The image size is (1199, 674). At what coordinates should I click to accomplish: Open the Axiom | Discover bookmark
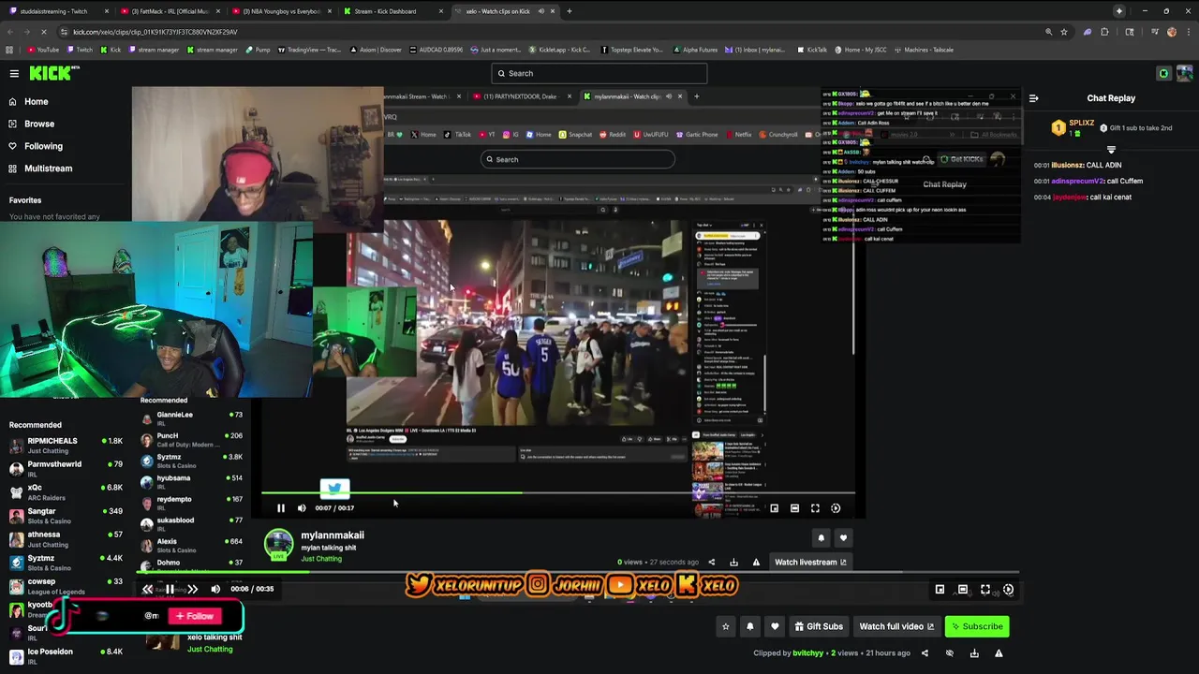pyautogui.click(x=375, y=50)
